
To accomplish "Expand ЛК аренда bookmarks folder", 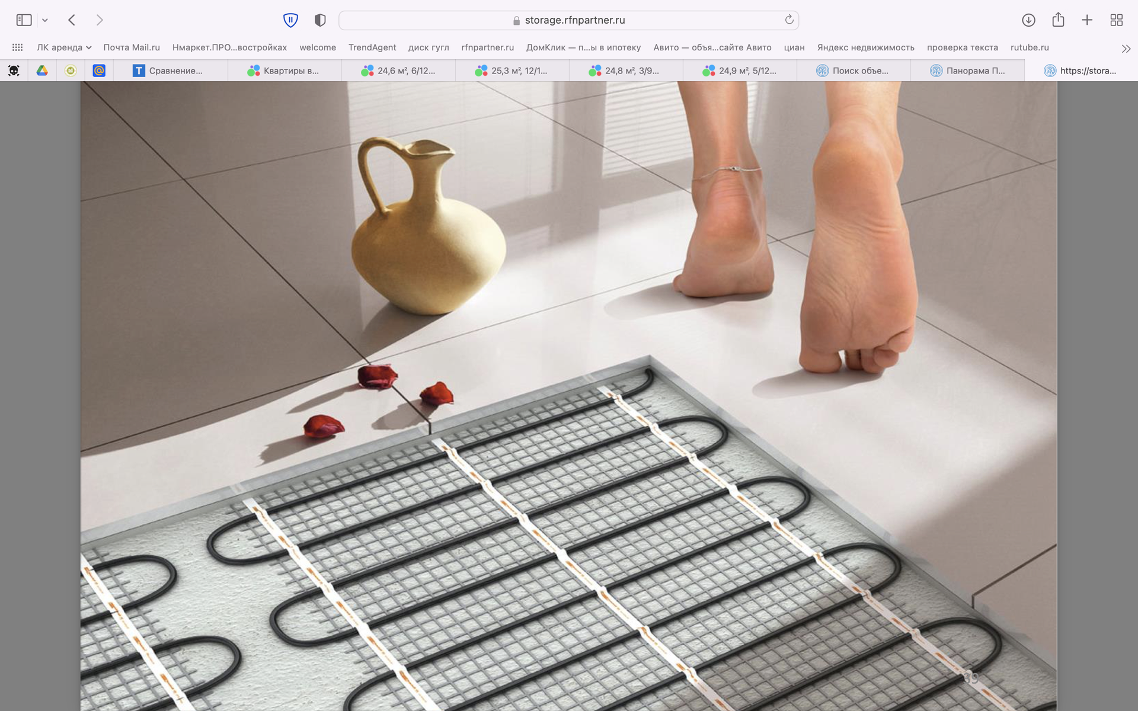I will (x=64, y=47).
